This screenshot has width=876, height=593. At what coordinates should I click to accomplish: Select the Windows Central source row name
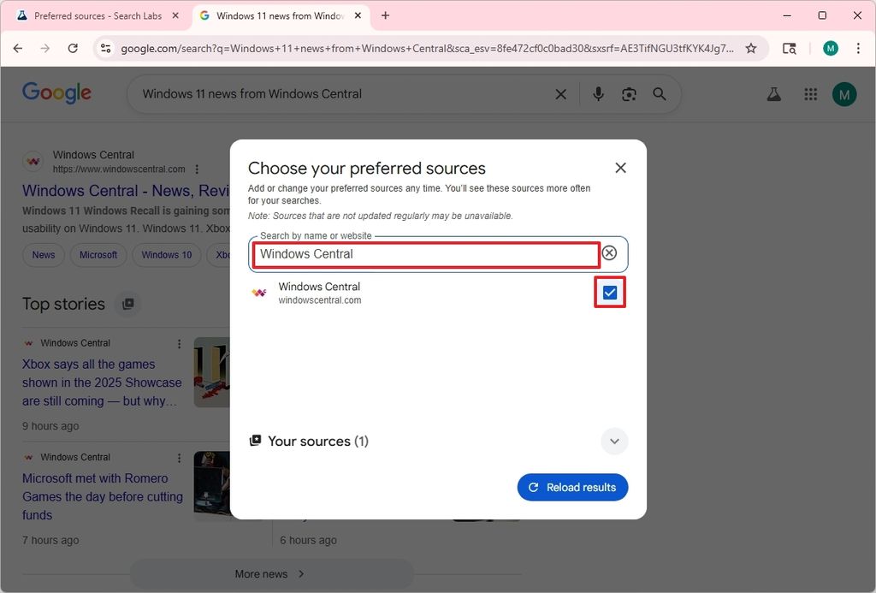[x=319, y=287]
